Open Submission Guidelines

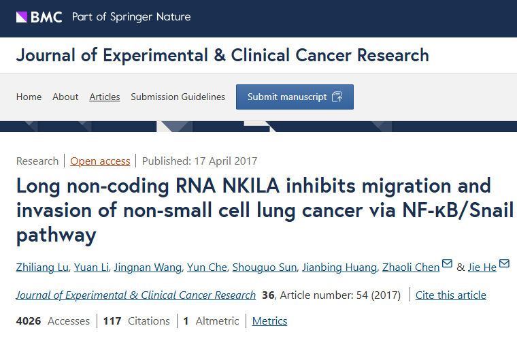[178, 97]
